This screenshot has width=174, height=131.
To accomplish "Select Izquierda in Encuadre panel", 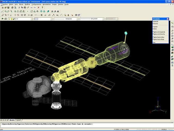I will pos(155,22).
